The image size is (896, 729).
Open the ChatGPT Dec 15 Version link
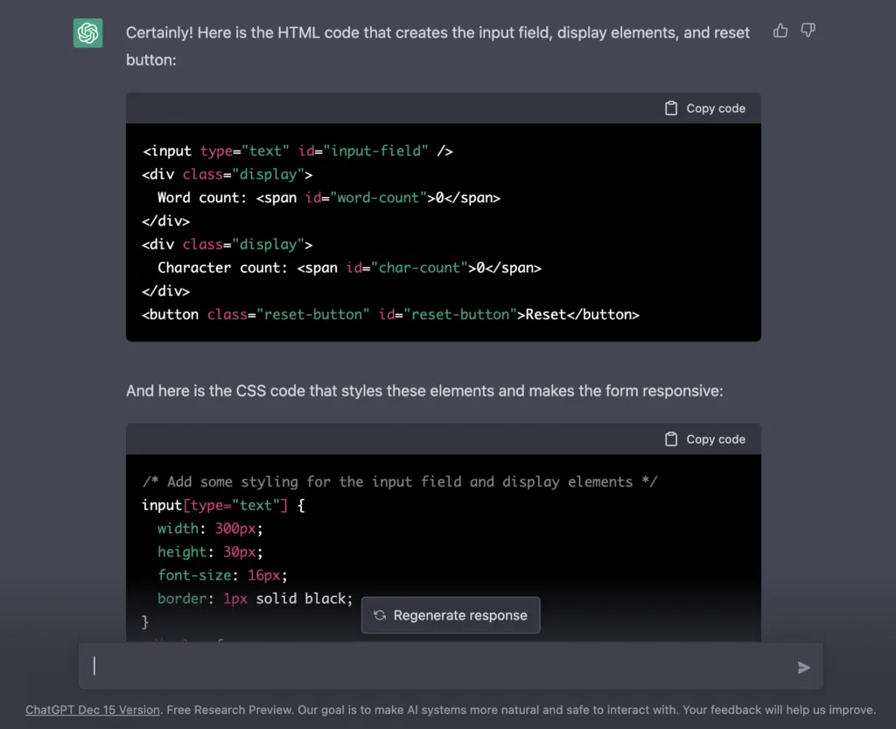click(93, 710)
